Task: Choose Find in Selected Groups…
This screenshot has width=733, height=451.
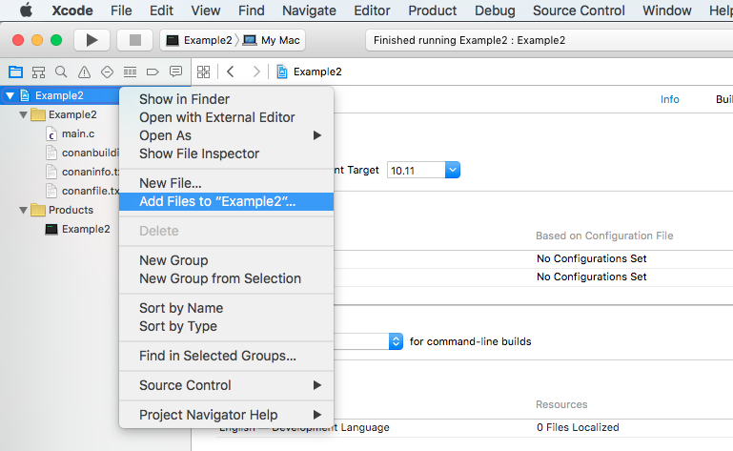Action: [x=226, y=356]
